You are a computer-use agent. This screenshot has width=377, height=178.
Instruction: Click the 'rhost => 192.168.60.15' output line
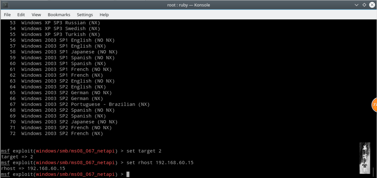(x=33, y=168)
